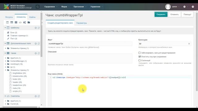Switch to the Файлы tab

point(32,17)
